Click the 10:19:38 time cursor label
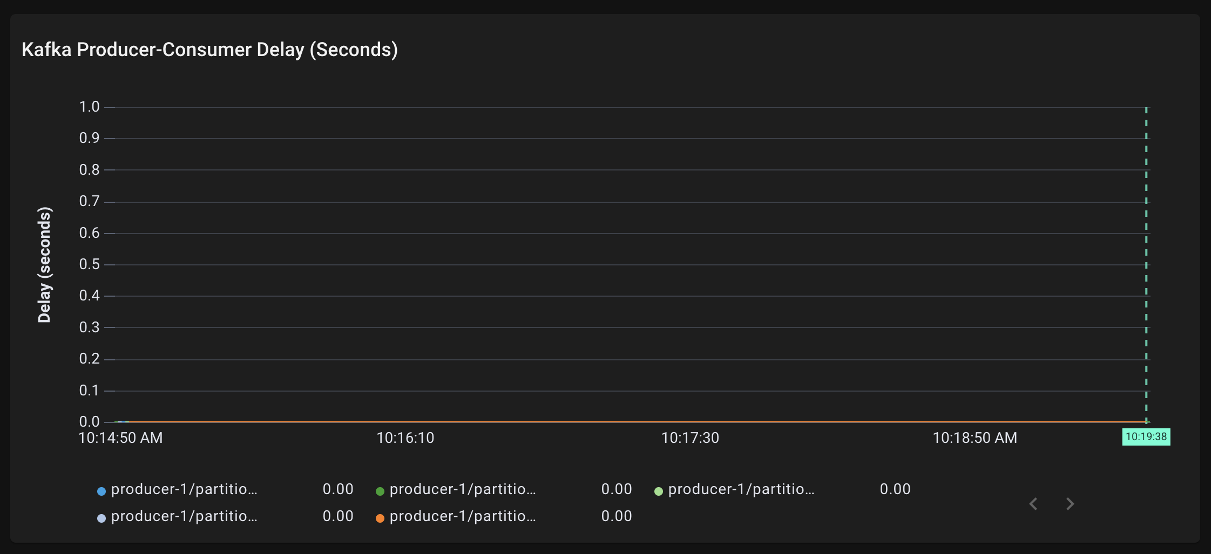 [1146, 437]
